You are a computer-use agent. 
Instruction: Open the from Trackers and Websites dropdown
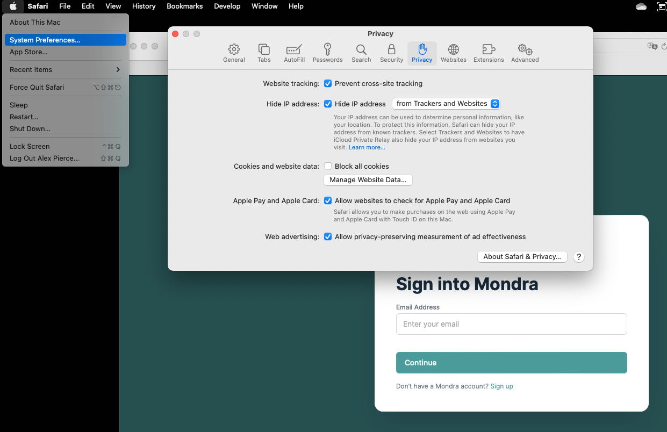[x=446, y=104]
